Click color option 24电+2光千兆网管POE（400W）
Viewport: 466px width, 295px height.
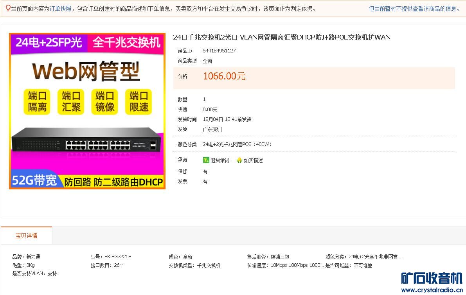237,144
